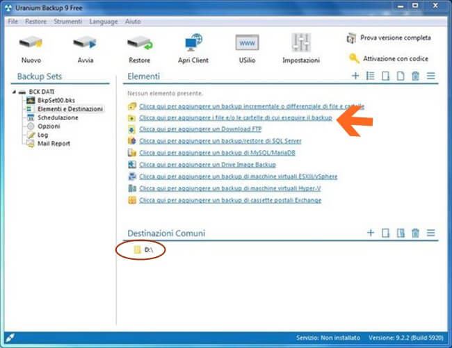
Task: Open the Elementi hamburger menu
Action: (x=430, y=76)
